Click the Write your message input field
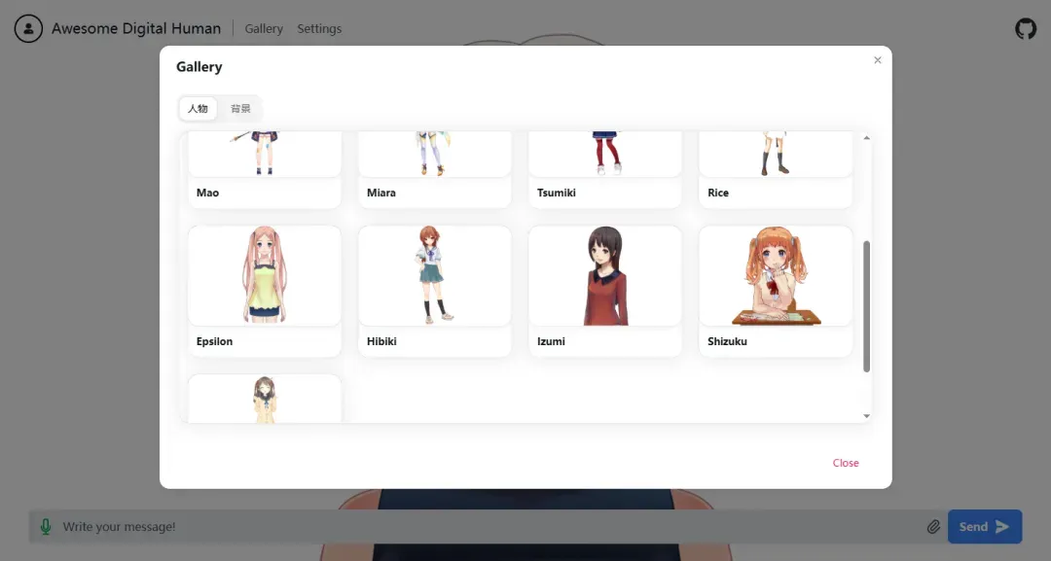 pos(487,527)
